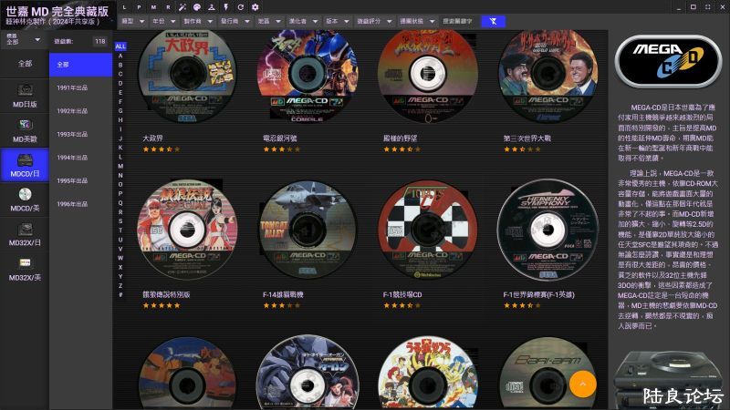Click the star rating under F-1競技場CD
Screen dimensions: 730x410
401,305
